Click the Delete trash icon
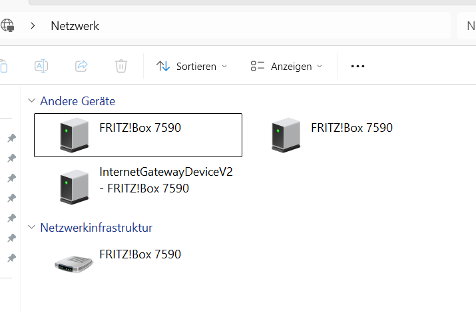Viewport: 476px width, 313px height. coord(121,66)
